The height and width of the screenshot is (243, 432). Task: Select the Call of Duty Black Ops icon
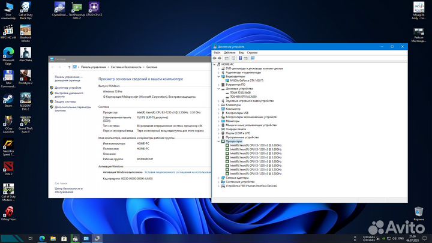(x=25, y=10)
